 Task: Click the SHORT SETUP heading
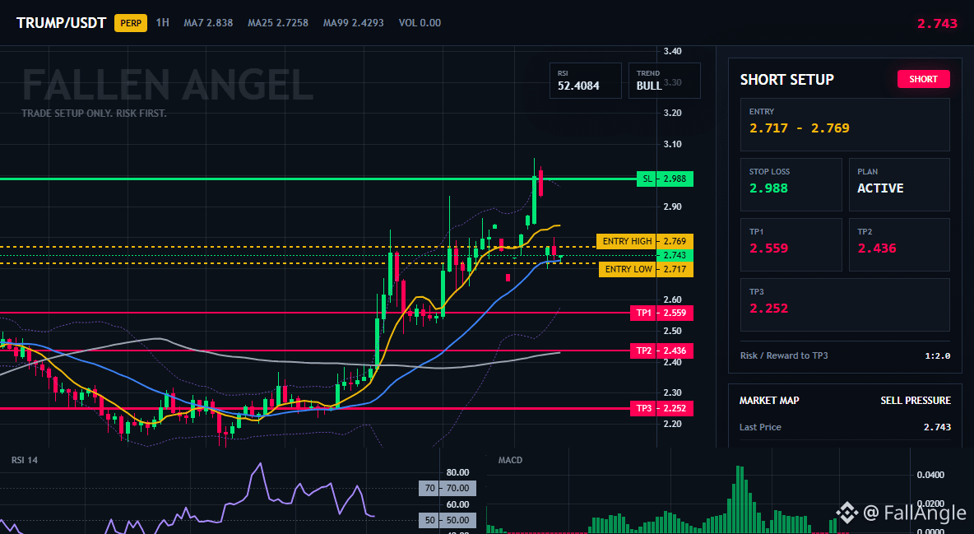tap(787, 80)
